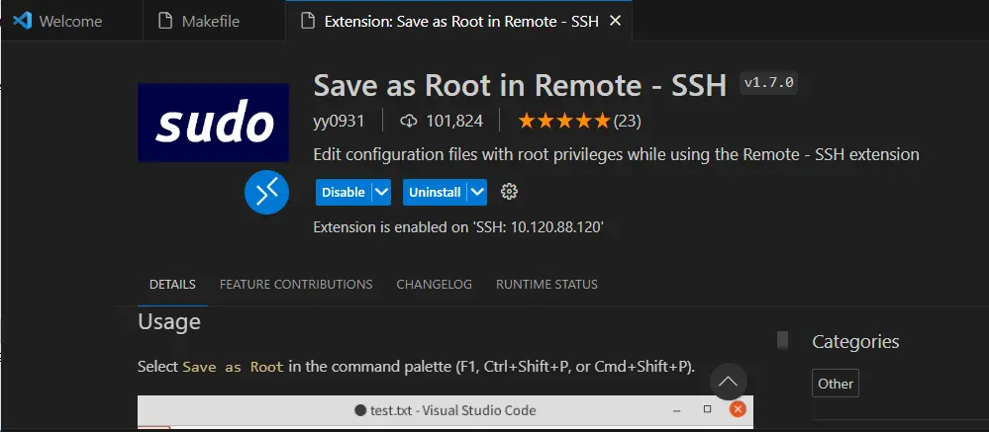Switch to the Welcome tab
Image resolution: width=989 pixels, height=432 pixels.
[71, 21]
